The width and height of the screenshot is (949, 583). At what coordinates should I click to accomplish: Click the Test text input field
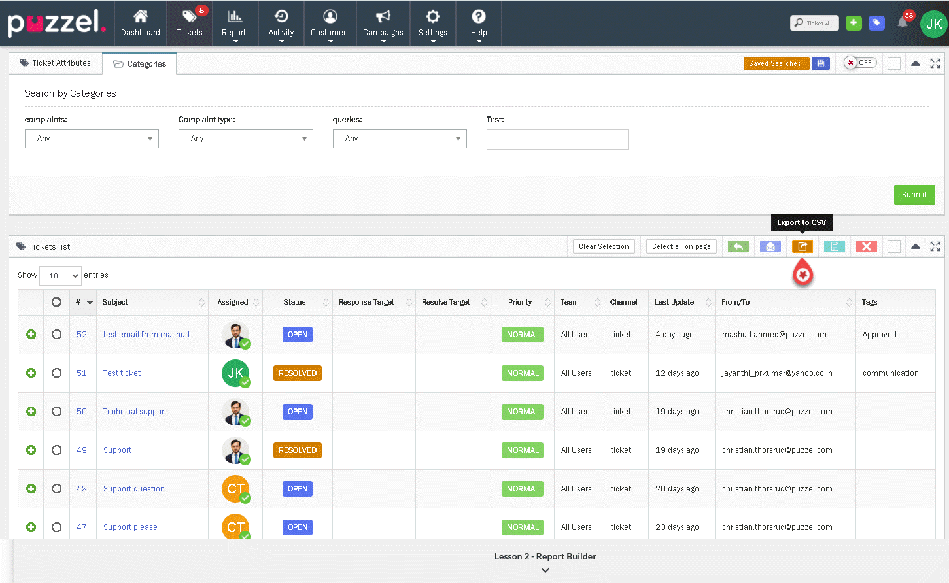557,139
